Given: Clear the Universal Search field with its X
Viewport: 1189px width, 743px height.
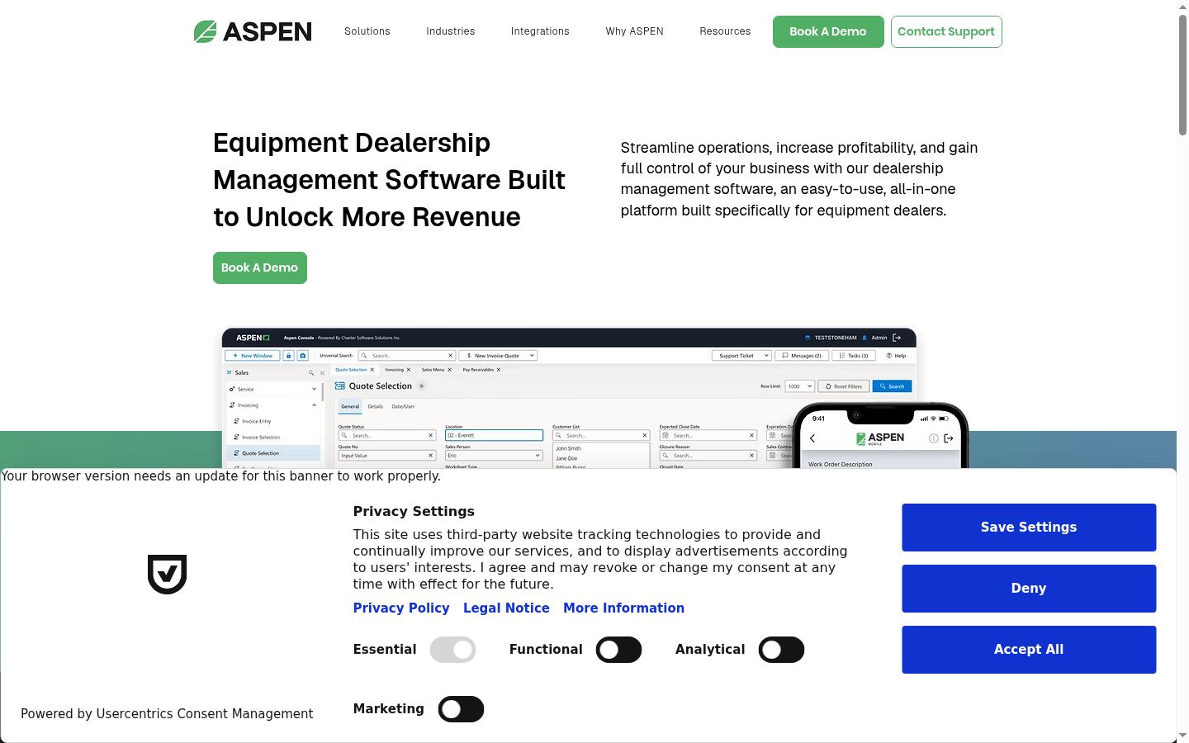Looking at the screenshot, I should pyautogui.click(x=450, y=356).
